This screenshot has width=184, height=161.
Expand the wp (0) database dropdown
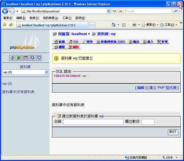pyautogui.click(x=47, y=72)
